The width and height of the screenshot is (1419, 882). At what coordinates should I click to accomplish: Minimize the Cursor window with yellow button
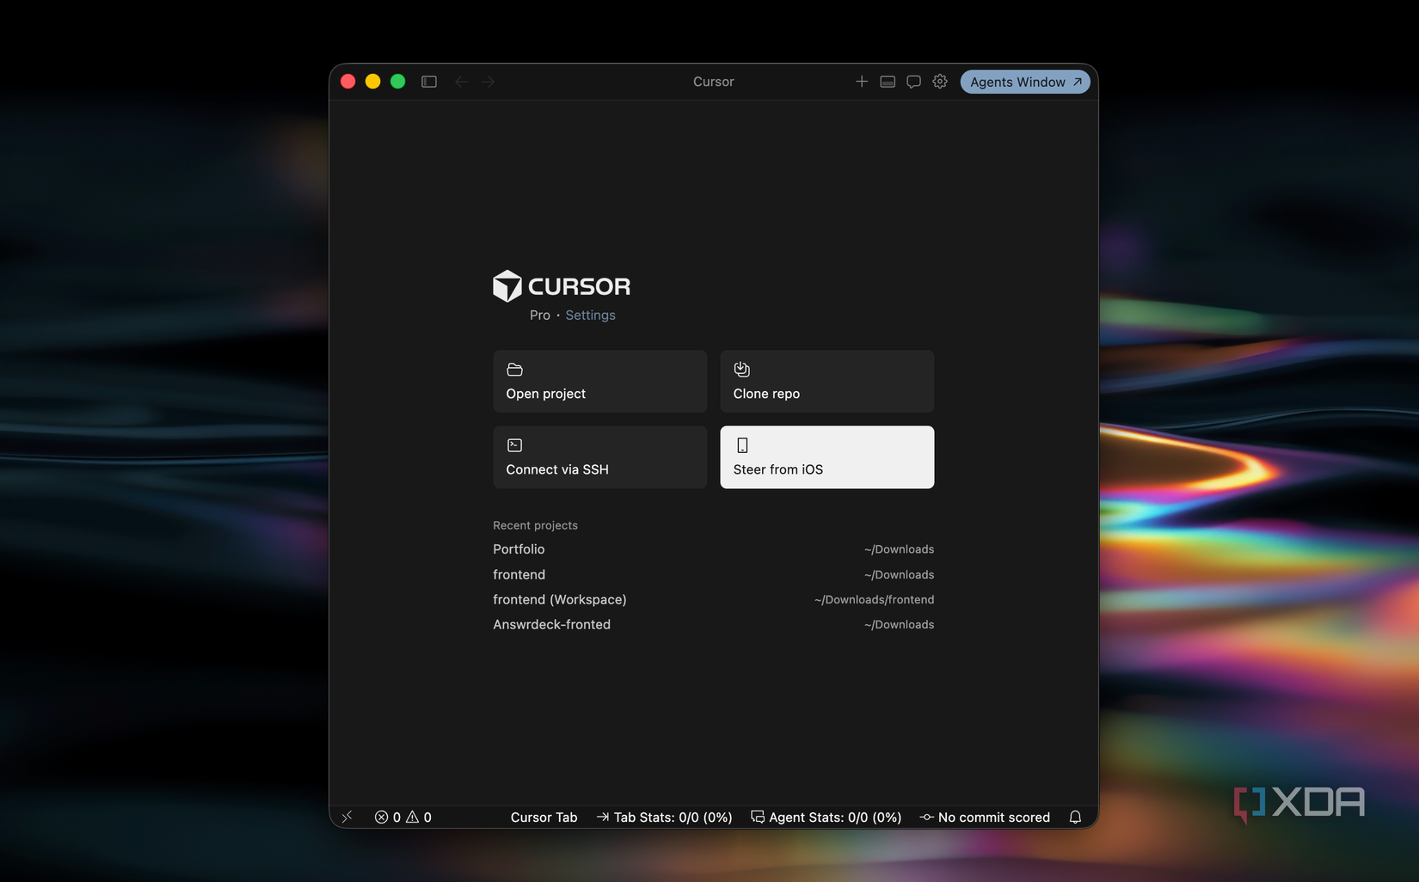[x=373, y=82]
